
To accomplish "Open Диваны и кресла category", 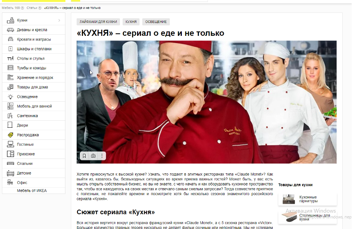I will click(x=33, y=30).
